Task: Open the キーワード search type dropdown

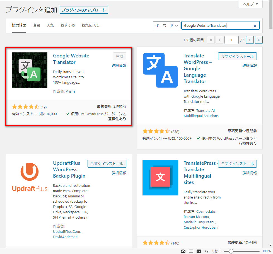Action: (x=166, y=25)
